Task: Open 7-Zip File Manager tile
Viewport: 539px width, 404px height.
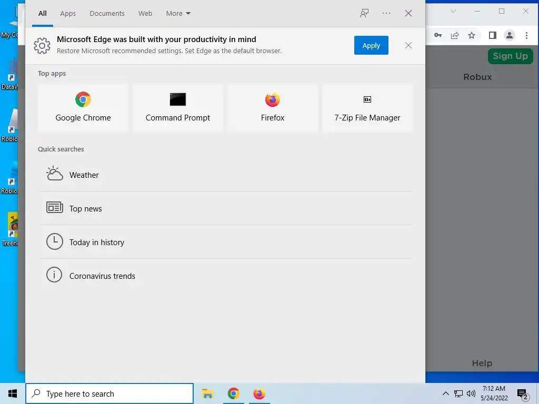Action: [x=367, y=108]
